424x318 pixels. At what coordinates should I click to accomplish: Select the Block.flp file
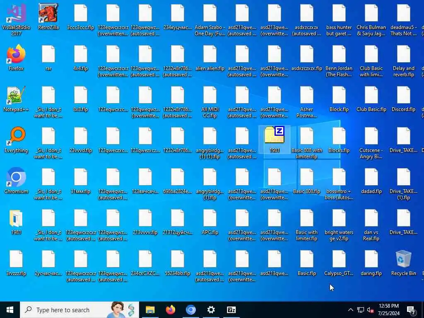click(339, 99)
